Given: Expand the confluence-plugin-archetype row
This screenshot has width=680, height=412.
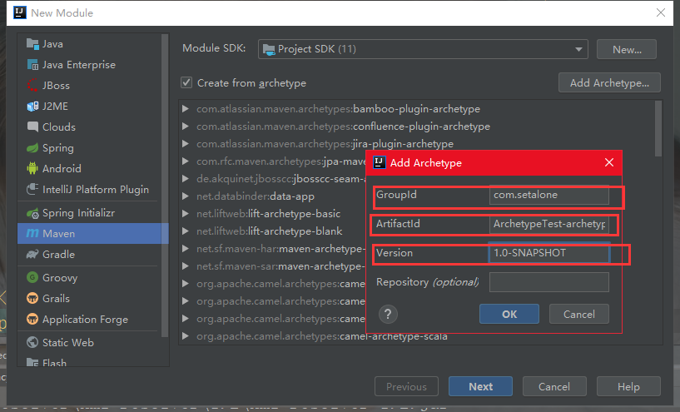Looking at the screenshot, I should tap(186, 127).
